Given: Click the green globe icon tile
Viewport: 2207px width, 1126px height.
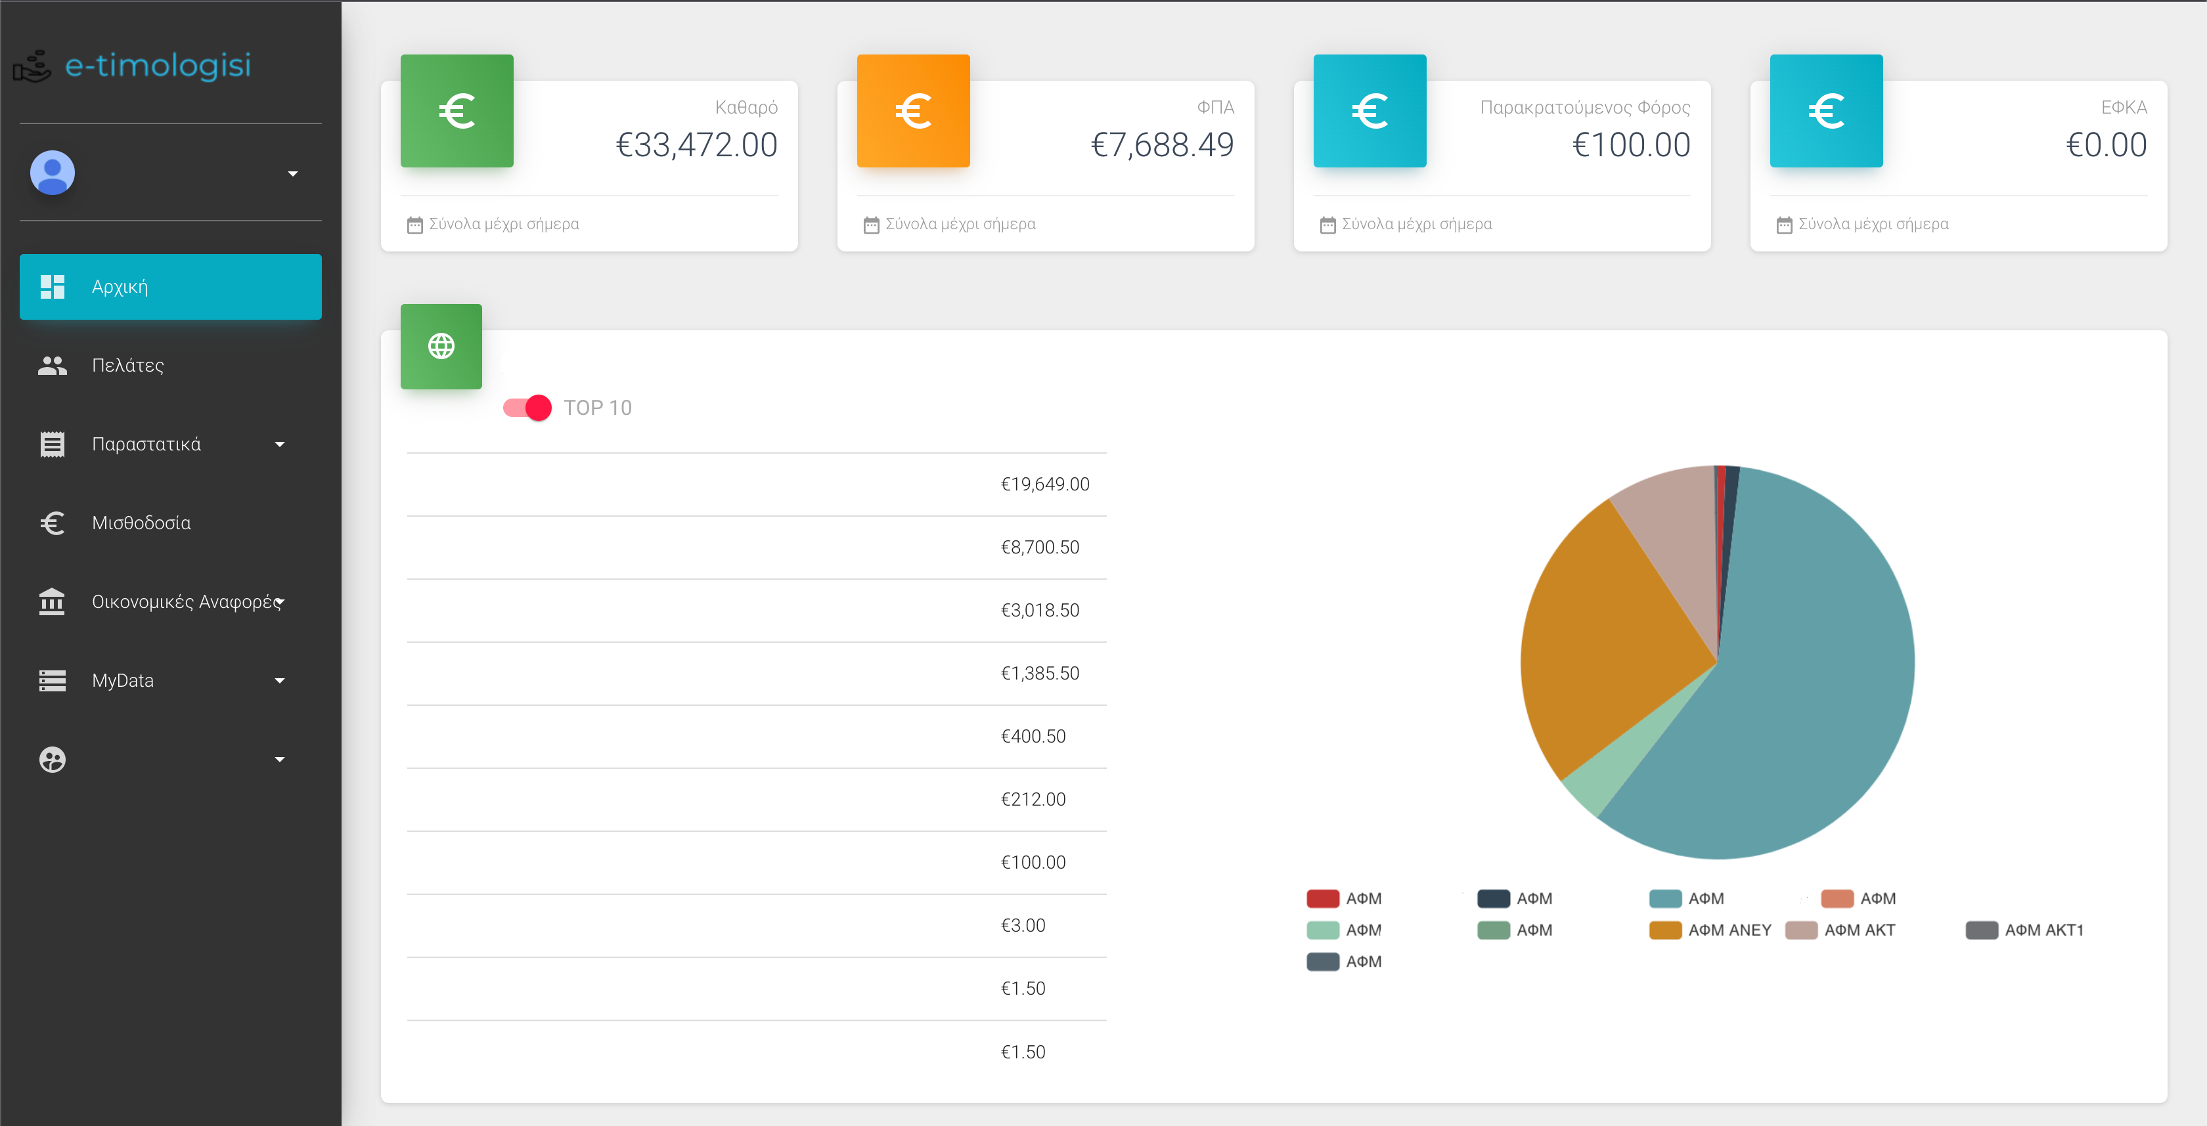Looking at the screenshot, I should point(441,346).
